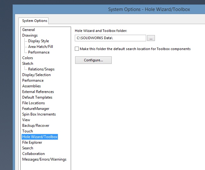Screen dimensions: 205x170
Task: Select the highlighted Hole Wizard/Toolbox item
Action: 40,137
